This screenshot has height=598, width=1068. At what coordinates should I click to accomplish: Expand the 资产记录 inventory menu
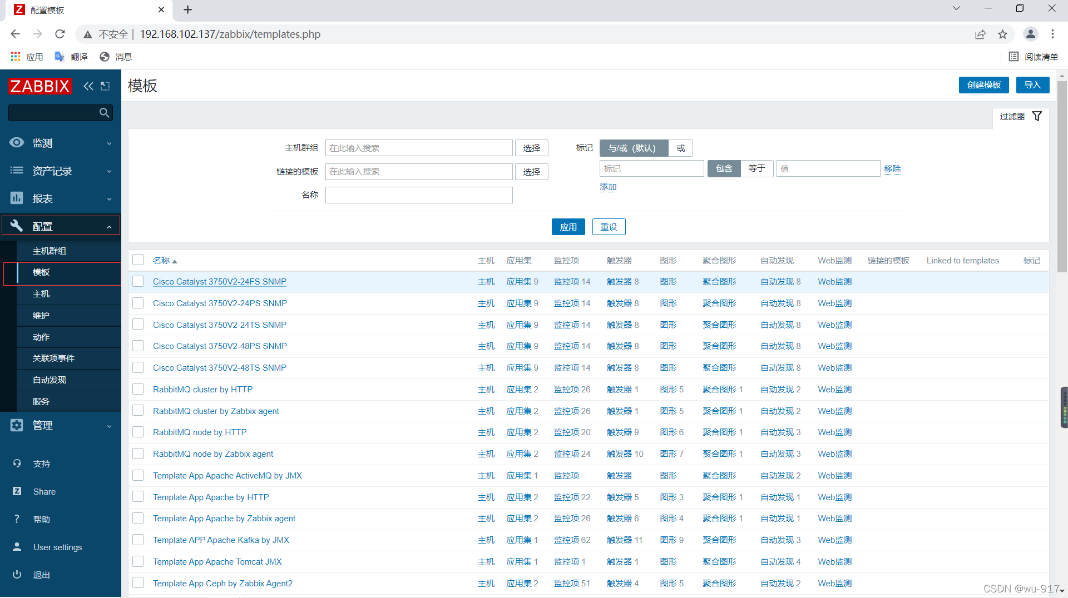(61, 171)
